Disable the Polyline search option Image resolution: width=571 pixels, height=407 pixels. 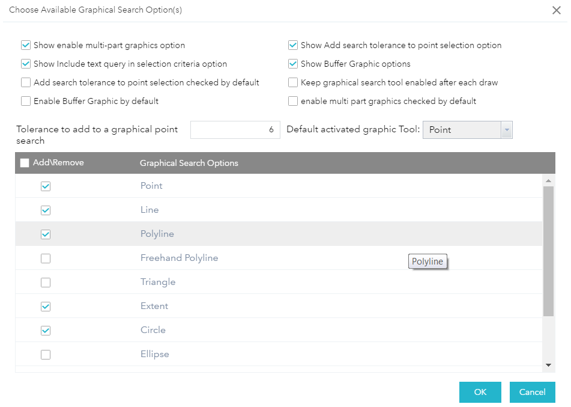pos(45,234)
